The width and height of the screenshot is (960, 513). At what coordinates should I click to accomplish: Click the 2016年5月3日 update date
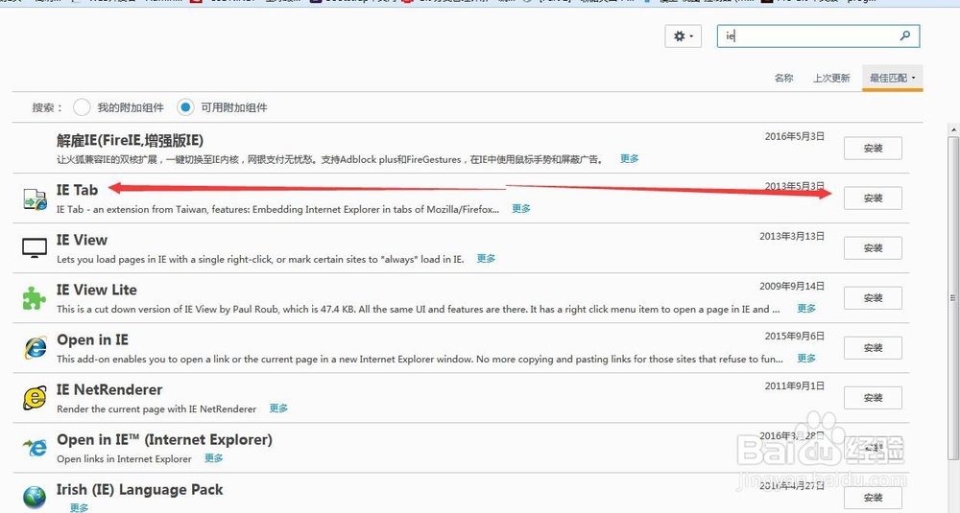point(795,136)
